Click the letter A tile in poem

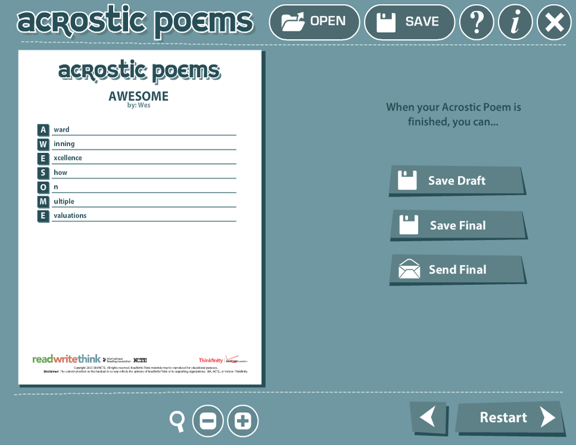(43, 130)
